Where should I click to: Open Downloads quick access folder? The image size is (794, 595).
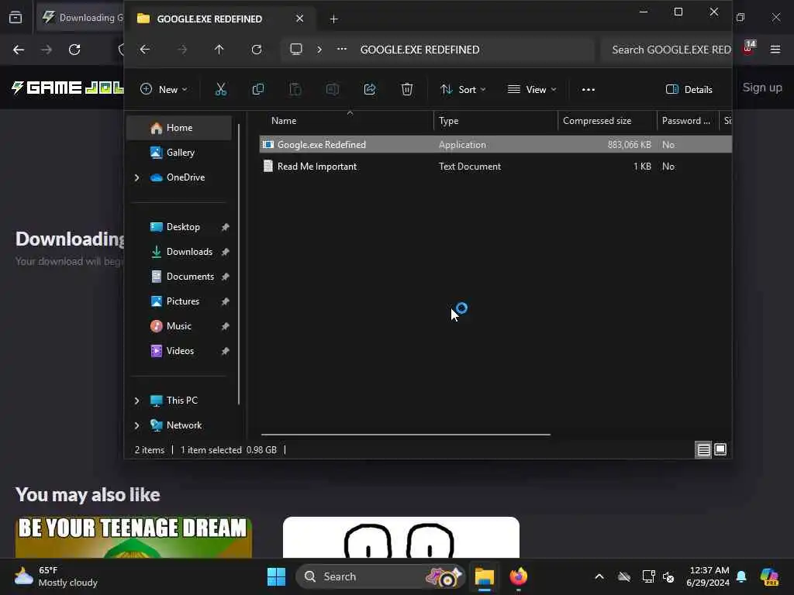pyautogui.click(x=179, y=252)
